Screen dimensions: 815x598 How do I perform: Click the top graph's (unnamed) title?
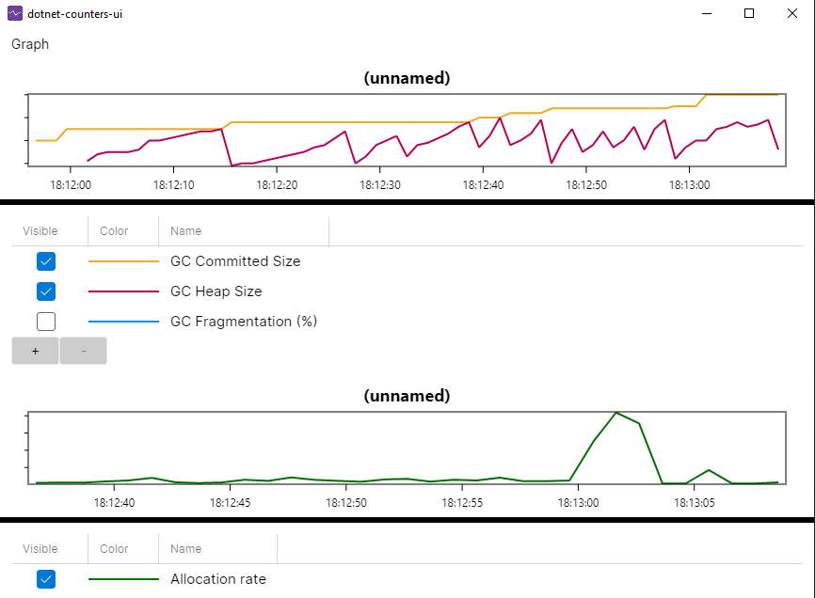tap(407, 78)
